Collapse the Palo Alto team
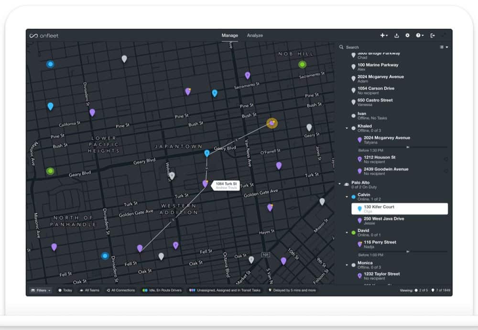 coord(340,184)
